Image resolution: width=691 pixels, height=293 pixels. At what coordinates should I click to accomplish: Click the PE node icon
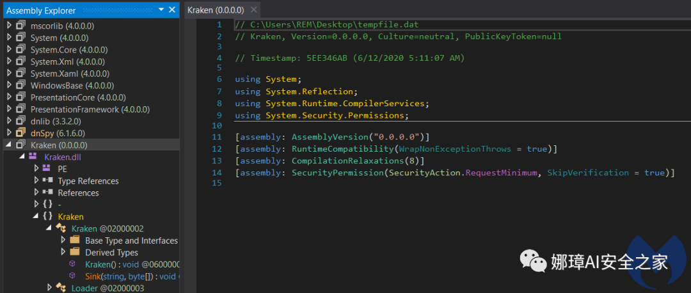tap(47, 169)
